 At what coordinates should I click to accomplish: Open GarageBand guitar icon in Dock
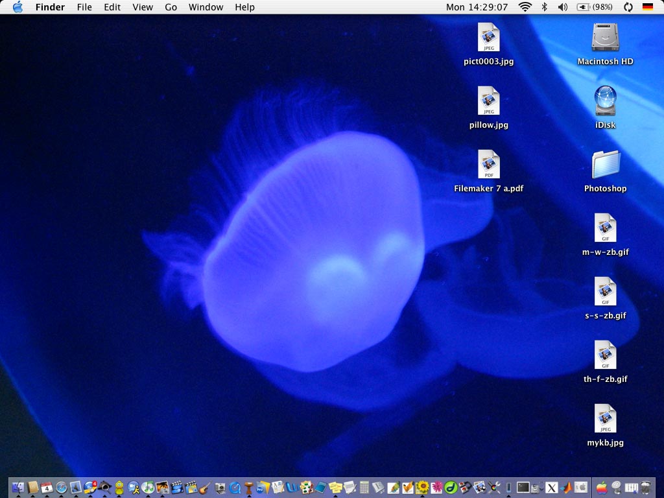(x=206, y=487)
